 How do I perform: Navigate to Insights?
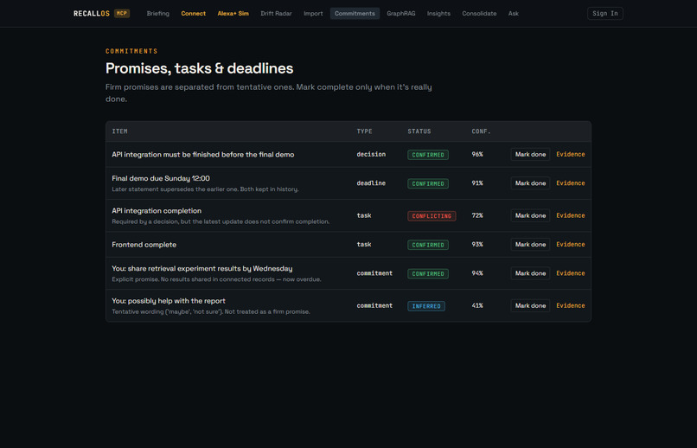coord(438,13)
